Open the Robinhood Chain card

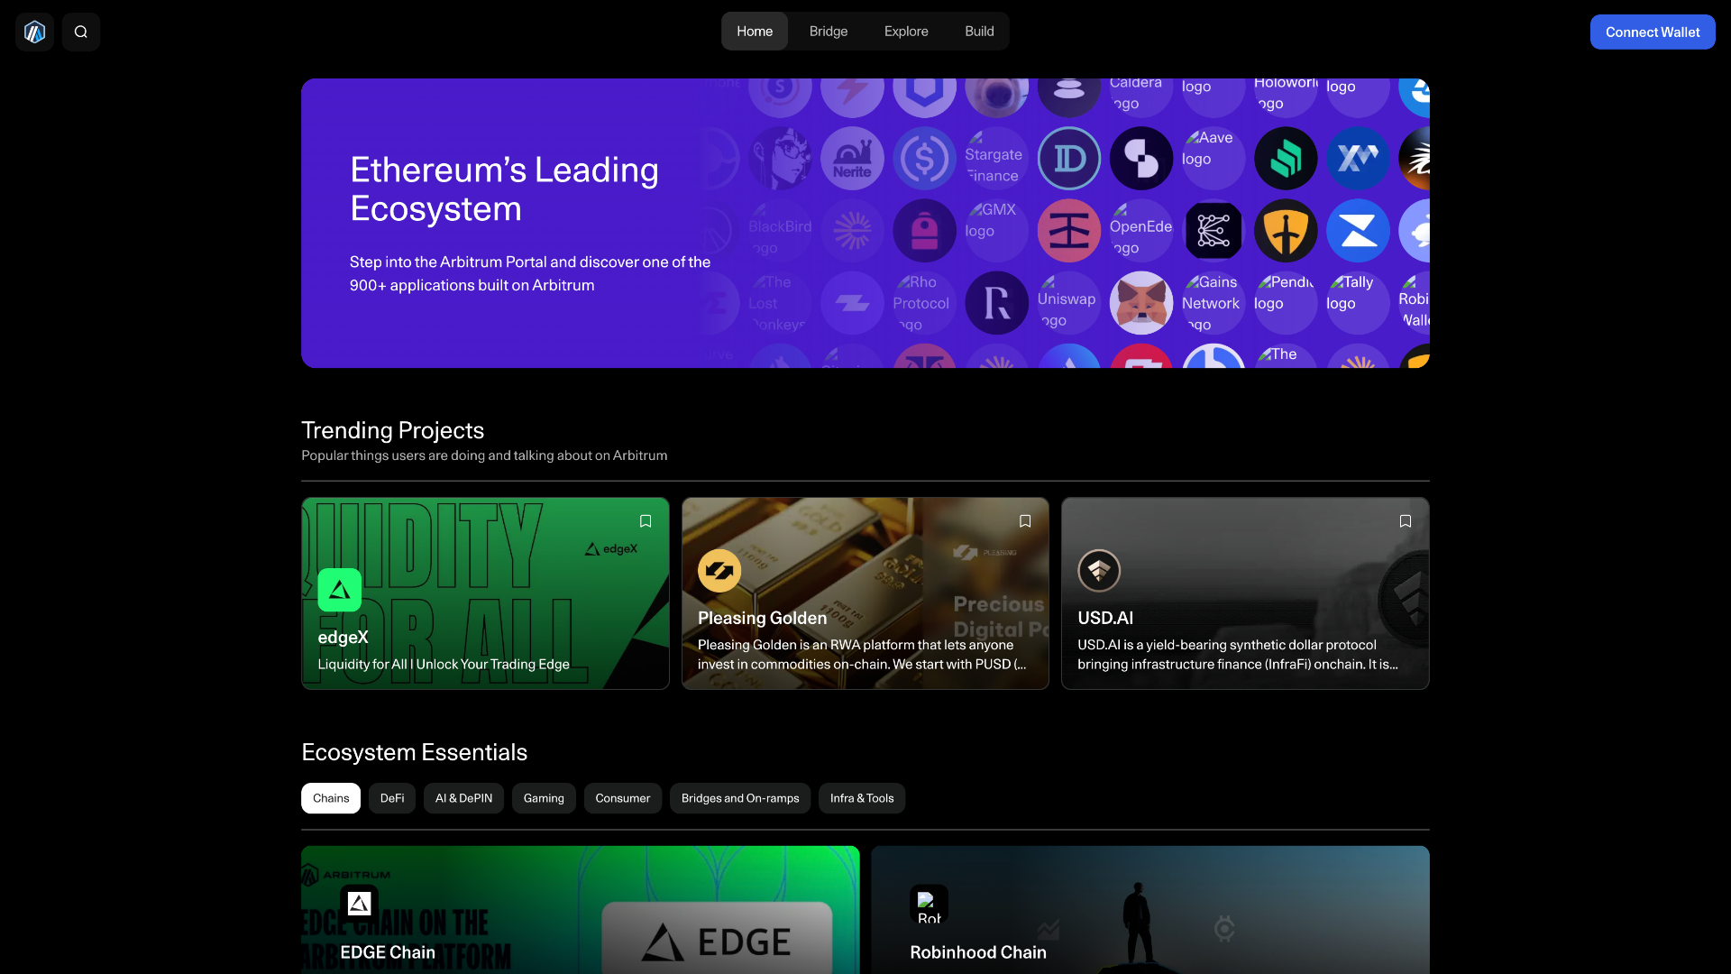(x=1150, y=910)
